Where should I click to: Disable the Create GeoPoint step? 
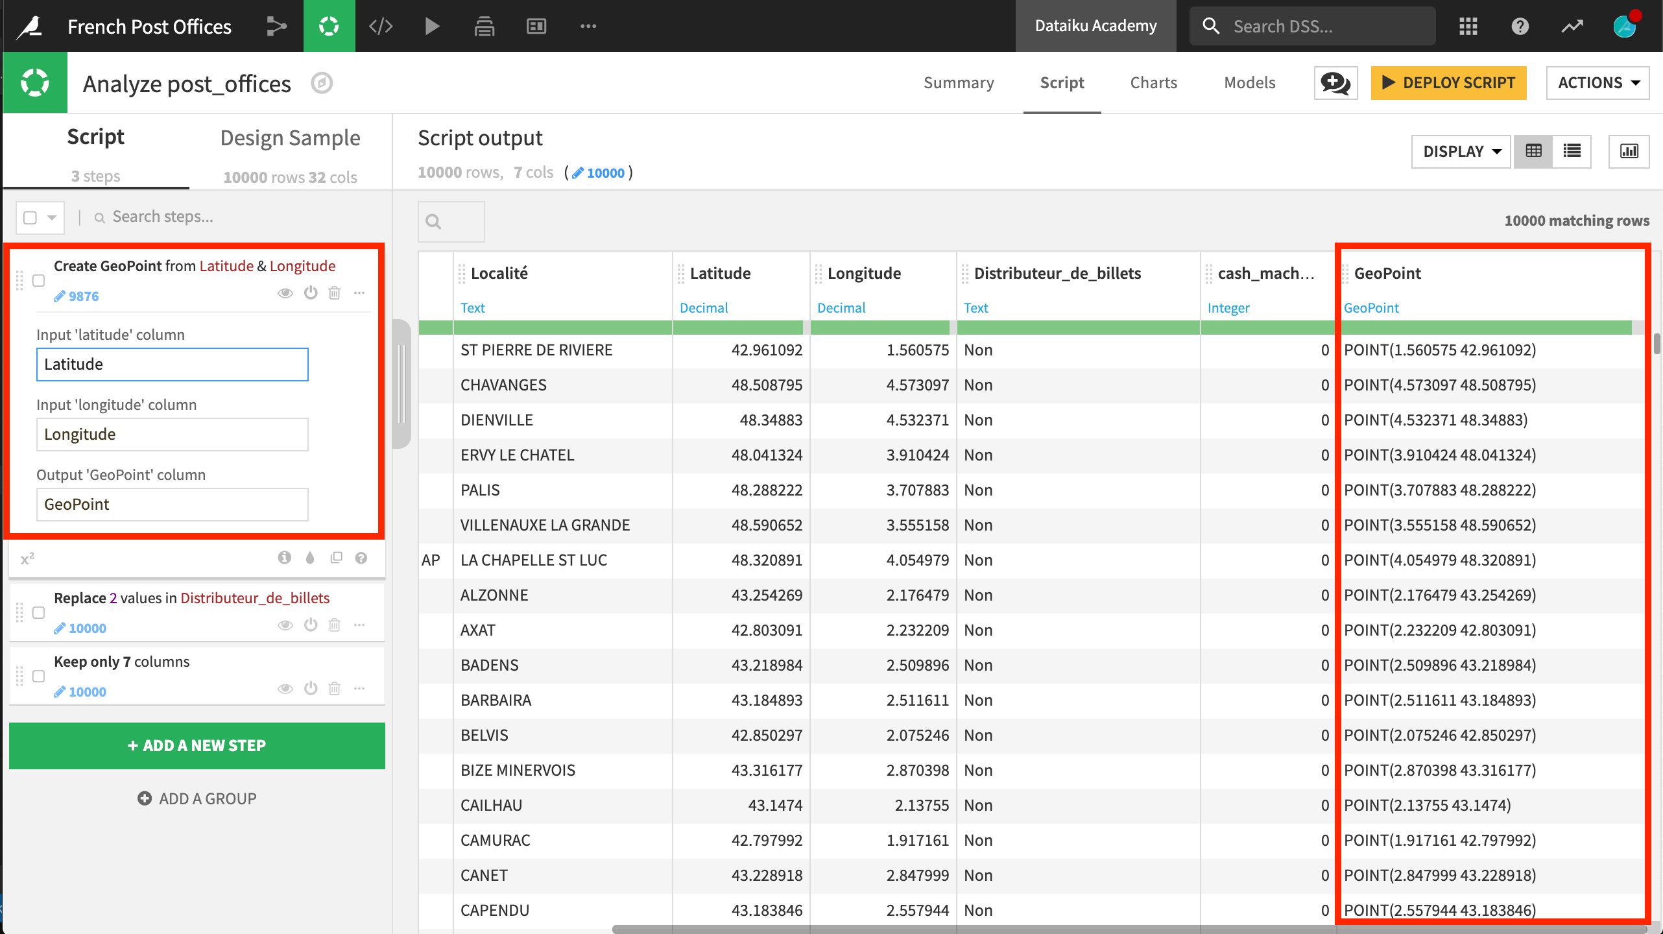311,293
